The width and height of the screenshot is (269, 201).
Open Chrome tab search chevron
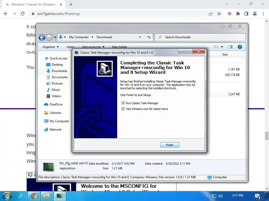[227, 4]
